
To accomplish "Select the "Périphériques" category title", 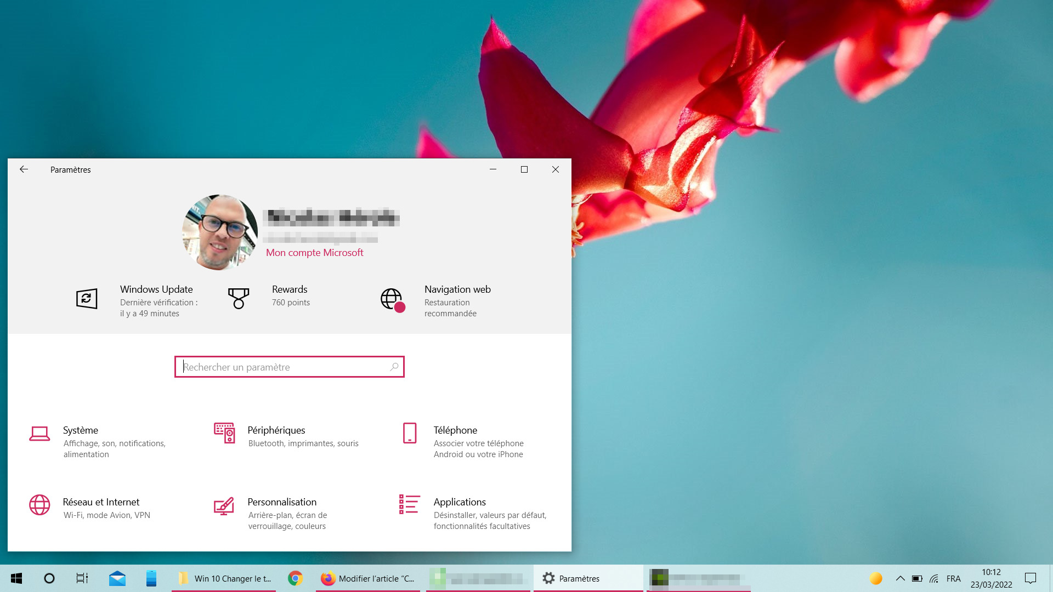I will (x=276, y=430).
